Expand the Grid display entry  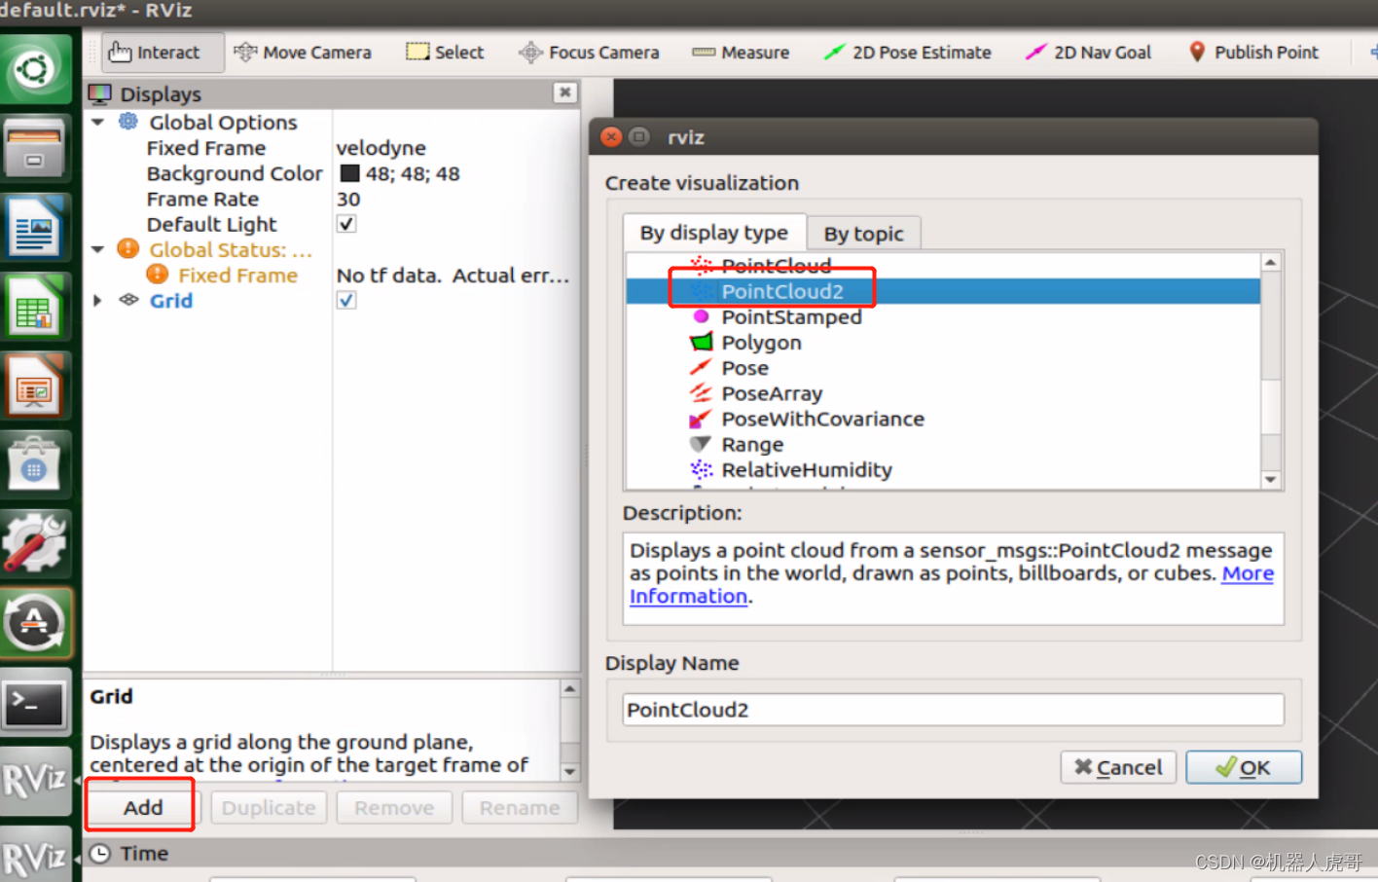[98, 301]
